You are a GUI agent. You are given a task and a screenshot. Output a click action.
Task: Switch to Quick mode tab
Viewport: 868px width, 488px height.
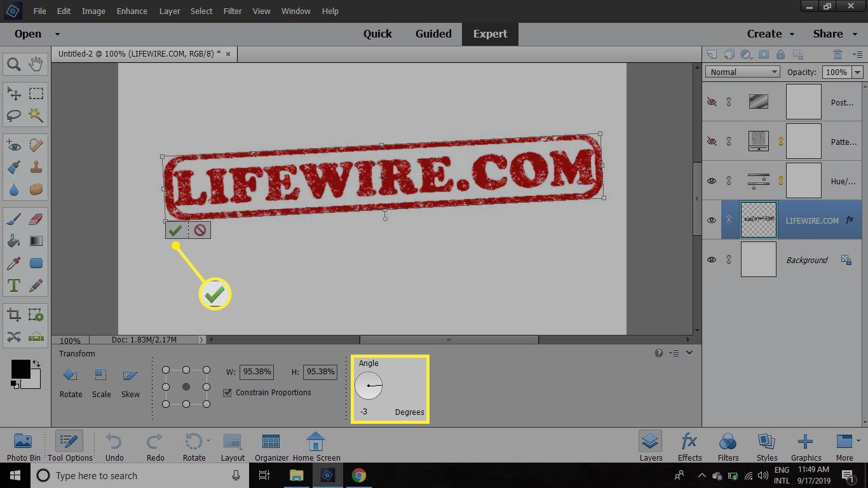(377, 34)
